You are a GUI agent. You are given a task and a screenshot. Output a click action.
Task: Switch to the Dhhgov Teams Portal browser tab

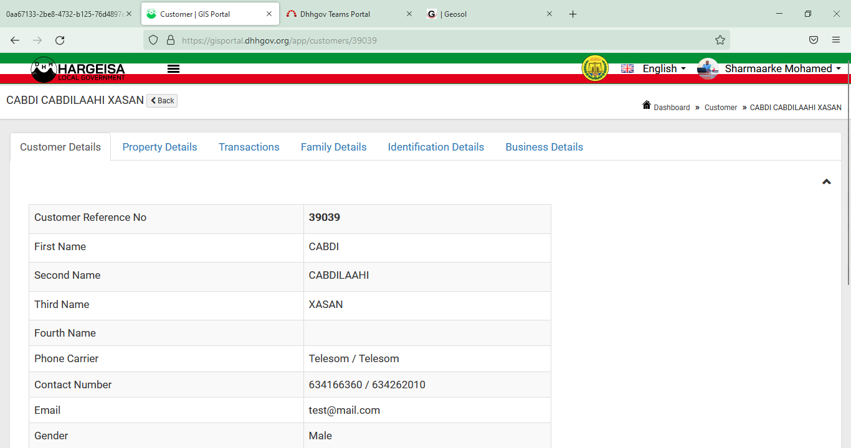point(350,14)
